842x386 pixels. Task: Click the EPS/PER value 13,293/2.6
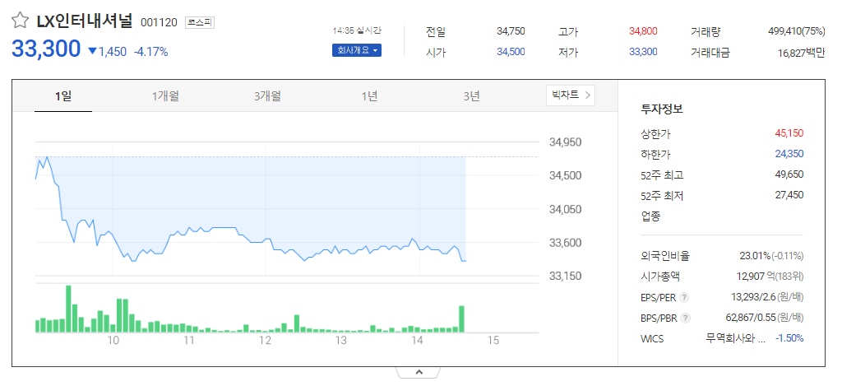[754, 297]
